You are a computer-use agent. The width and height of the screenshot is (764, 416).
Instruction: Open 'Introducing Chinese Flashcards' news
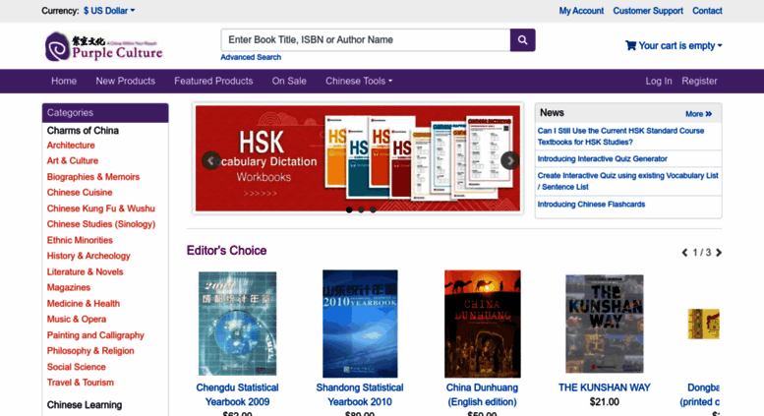(x=591, y=205)
